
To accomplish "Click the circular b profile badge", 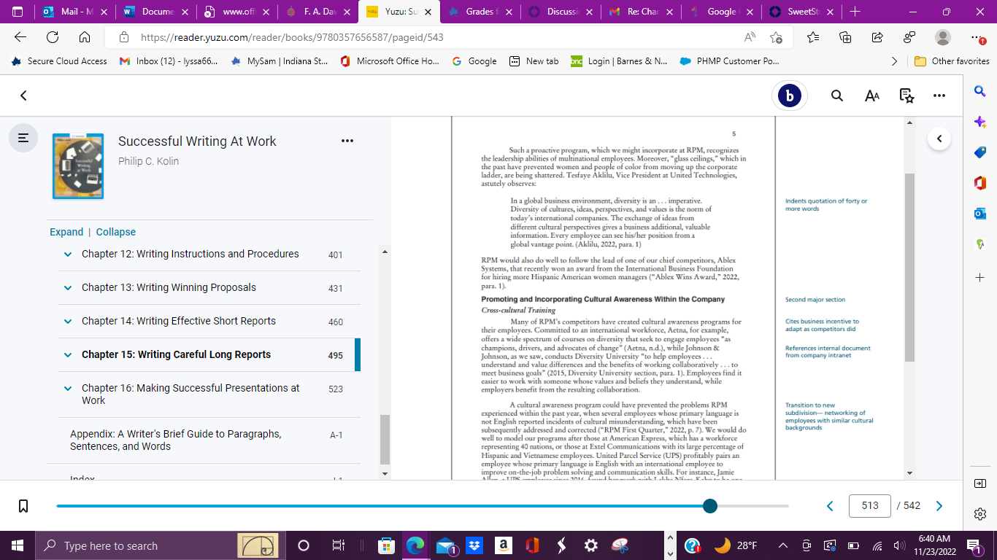I will point(789,96).
